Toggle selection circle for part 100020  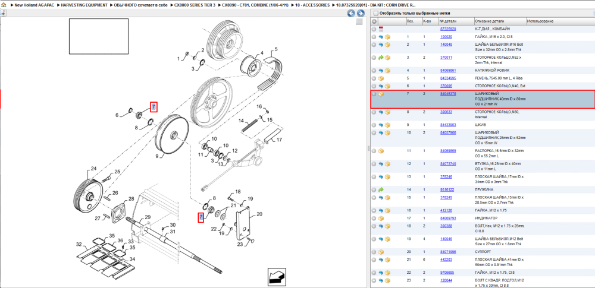tap(374, 37)
